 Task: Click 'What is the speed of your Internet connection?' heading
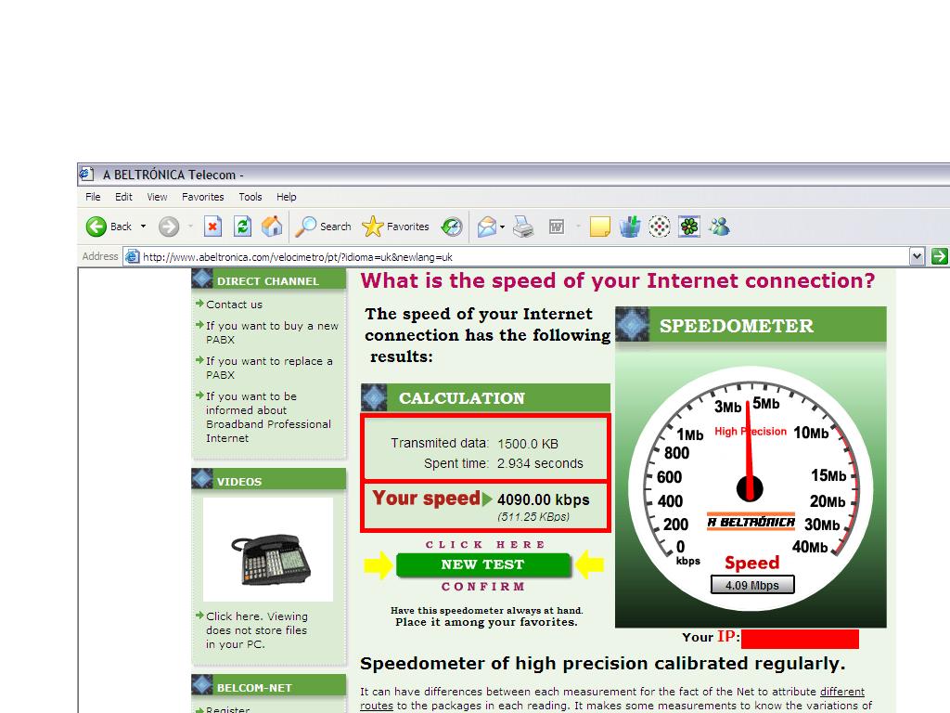point(617,280)
